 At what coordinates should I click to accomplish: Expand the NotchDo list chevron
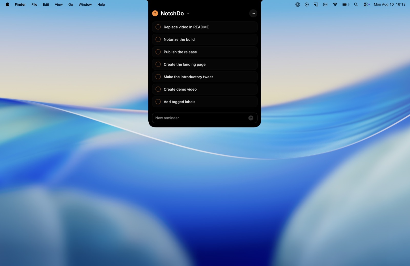tap(188, 13)
